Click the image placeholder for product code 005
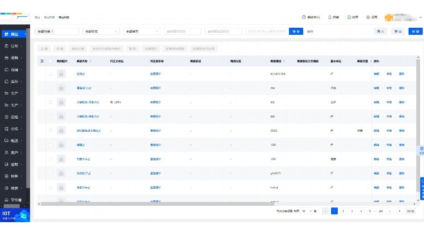 [61, 102]
